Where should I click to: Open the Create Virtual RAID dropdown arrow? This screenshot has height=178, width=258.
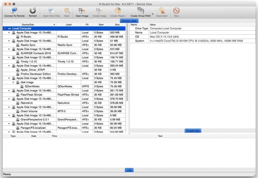[153, 14]
